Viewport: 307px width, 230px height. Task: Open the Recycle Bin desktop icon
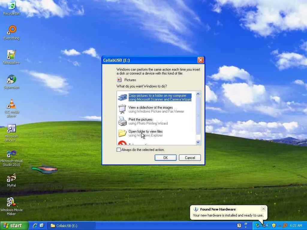coord(11,8)
